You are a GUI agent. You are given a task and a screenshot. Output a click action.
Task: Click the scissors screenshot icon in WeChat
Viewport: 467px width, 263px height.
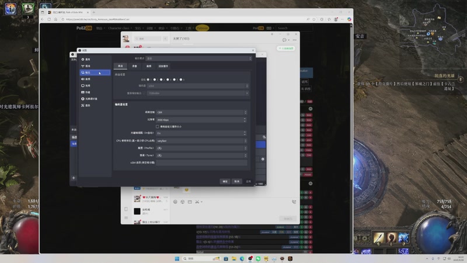[197, 202]
